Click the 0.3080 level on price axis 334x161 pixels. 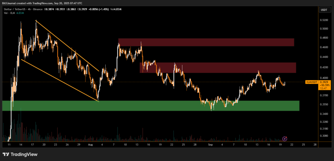(325, 136)
